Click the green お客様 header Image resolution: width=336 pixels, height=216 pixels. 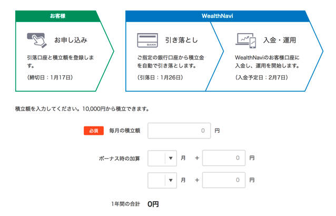pyautogui.click(x=57, y=16)
